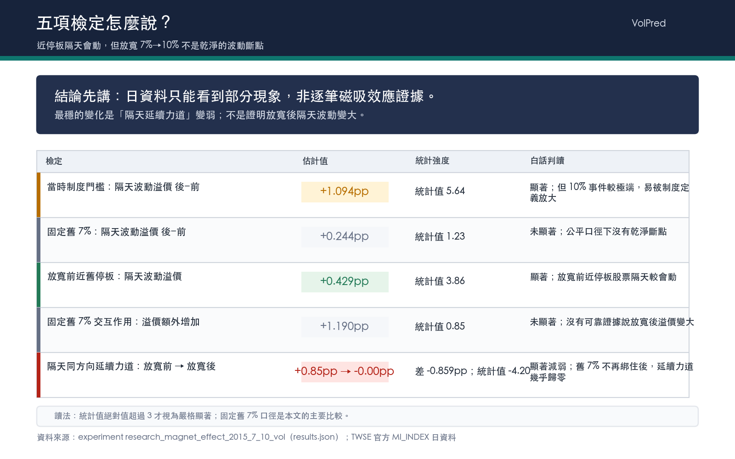Click 統計值 0.85
Viewport: 735px width, 459px height.
click(x=440, y=326)
